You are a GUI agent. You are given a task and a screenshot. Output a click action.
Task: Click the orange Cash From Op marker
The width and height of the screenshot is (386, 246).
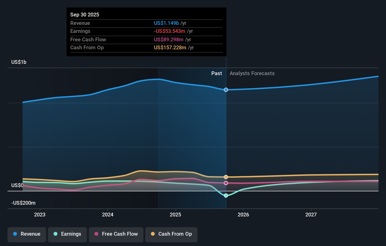(226, 177)
